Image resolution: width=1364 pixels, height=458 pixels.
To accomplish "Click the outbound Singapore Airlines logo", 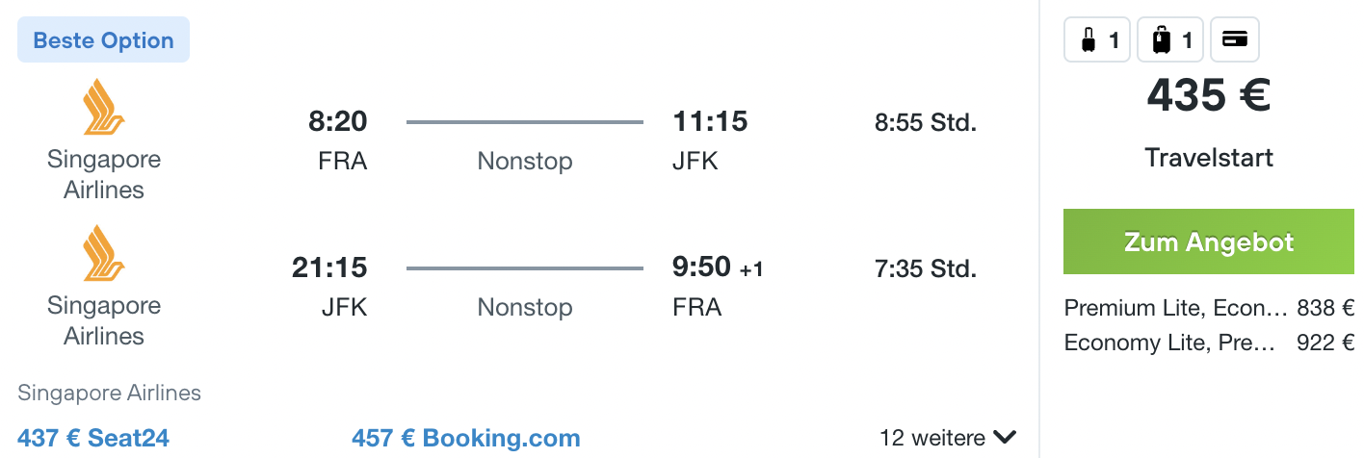I will (x=104, y=108).
